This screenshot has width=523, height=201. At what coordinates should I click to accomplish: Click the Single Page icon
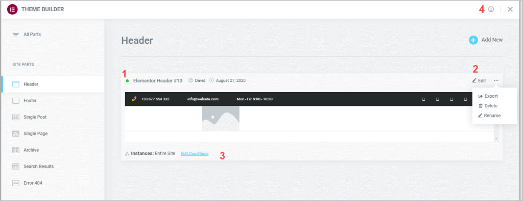pos(16,133)
